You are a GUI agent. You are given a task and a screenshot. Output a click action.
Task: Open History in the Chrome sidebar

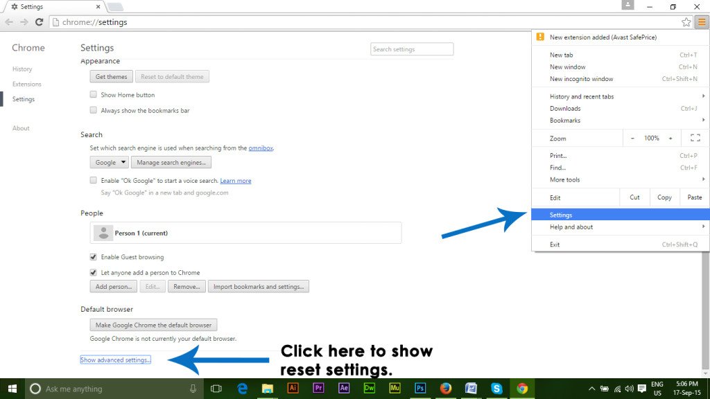(x=22, y=69)
